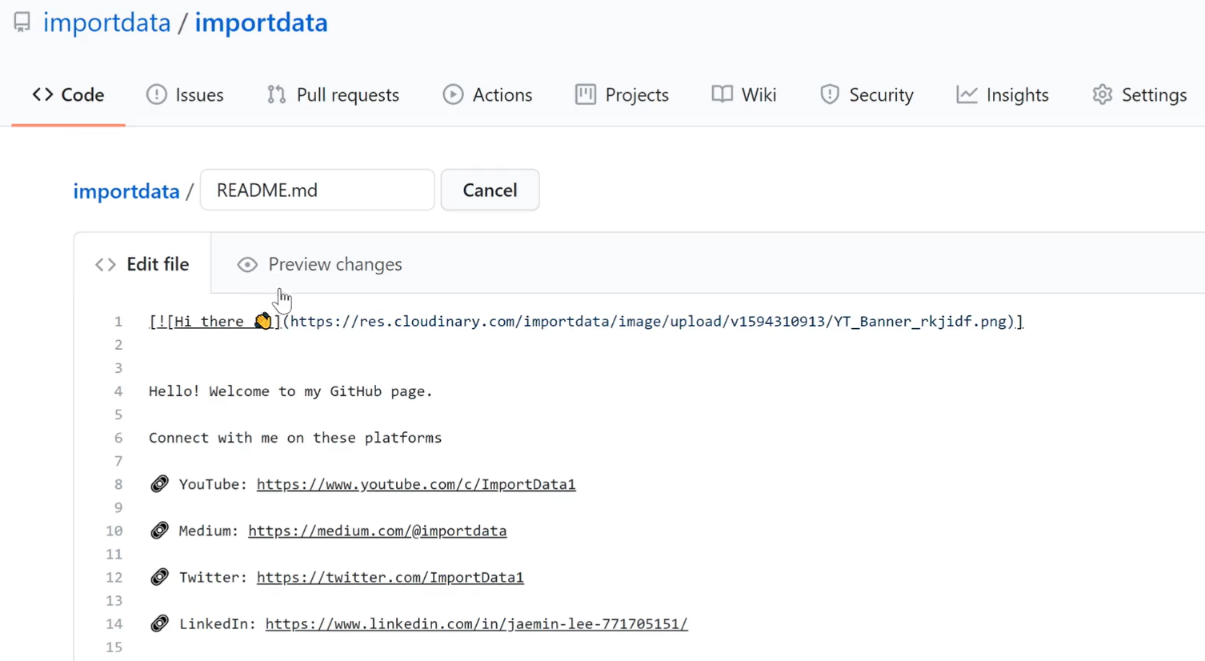Cancel editing the README file

(x=490, y=190)
